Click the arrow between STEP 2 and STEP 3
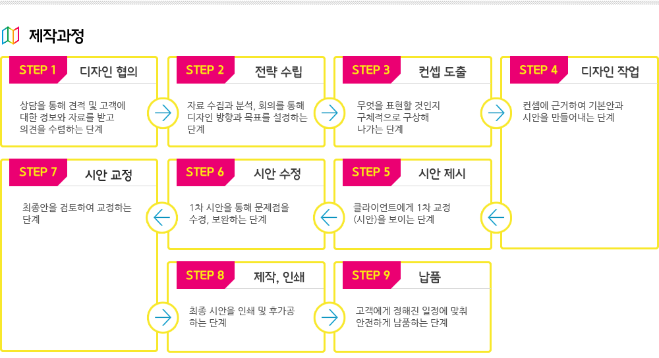The height and width of the screenshot is (358, 659). click(x=329, y=113)
